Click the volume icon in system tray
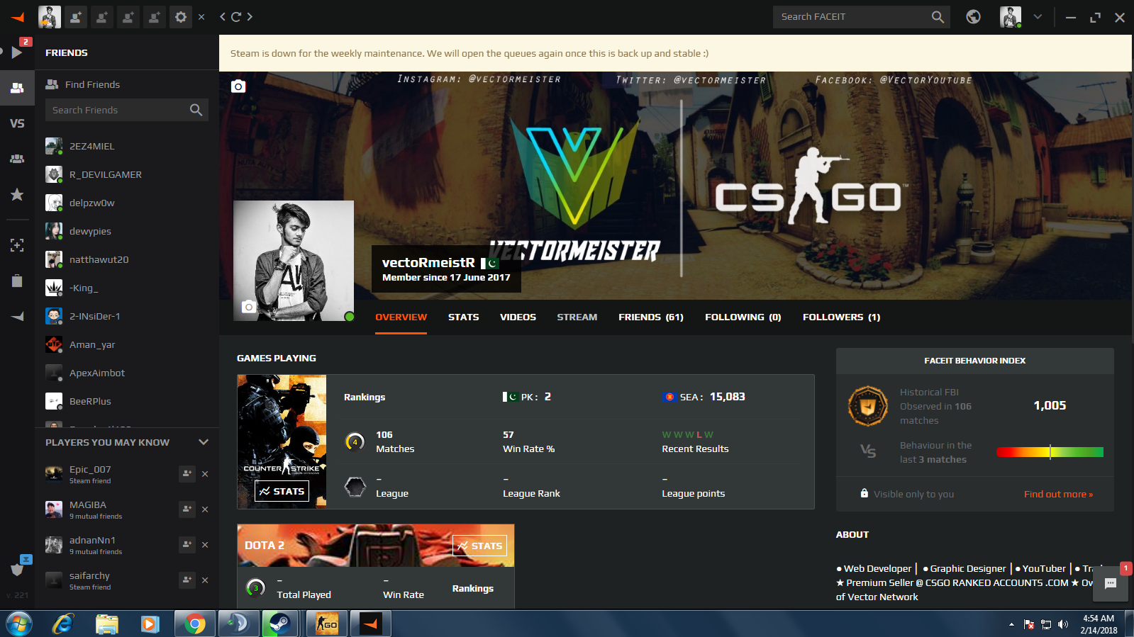Screen dimensions: 1134x637 pos(1062,624)
